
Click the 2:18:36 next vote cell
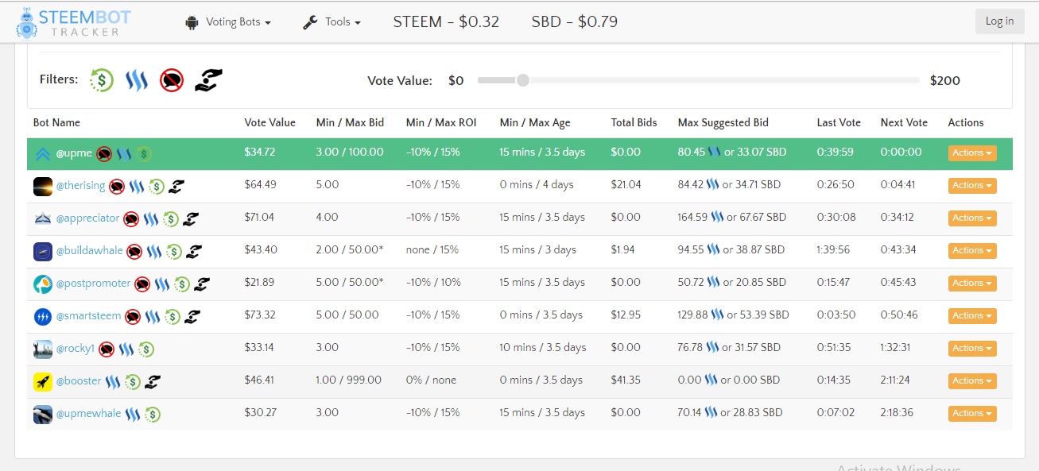tap(897, 412)
